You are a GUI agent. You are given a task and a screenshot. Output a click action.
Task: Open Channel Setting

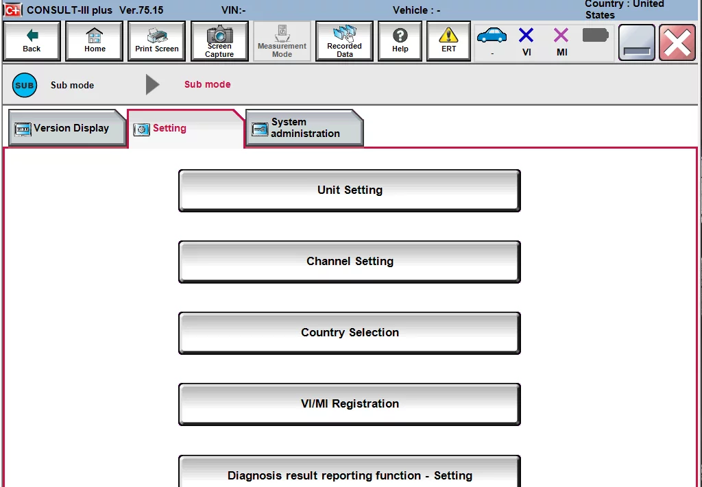click(350, 261)
